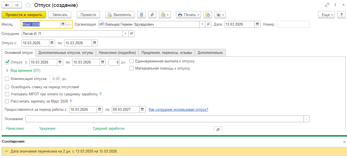Click the copy link chain icon

click(x=327, y=5)
